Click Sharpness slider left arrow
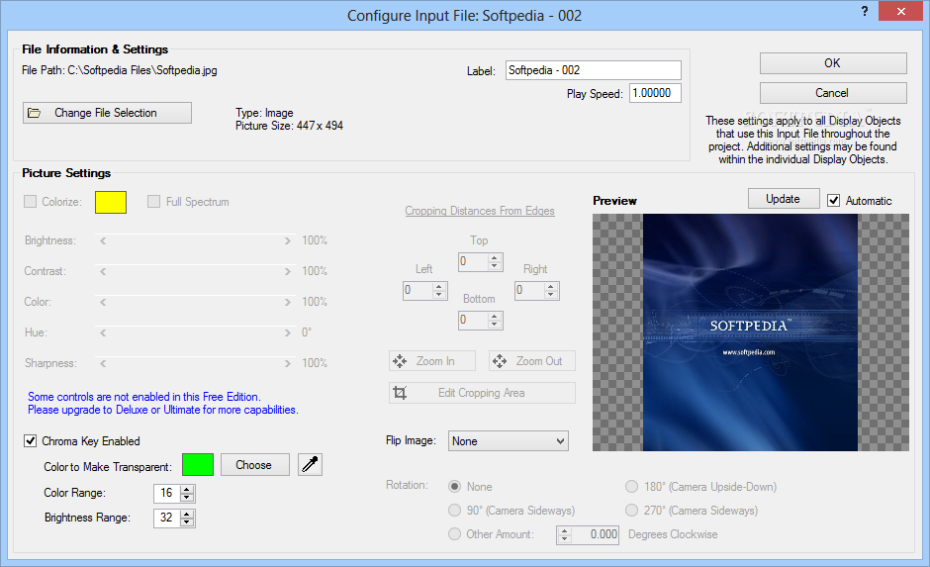Image resolution: width=930 pixels, height=567 pixels. click(103, 363)
